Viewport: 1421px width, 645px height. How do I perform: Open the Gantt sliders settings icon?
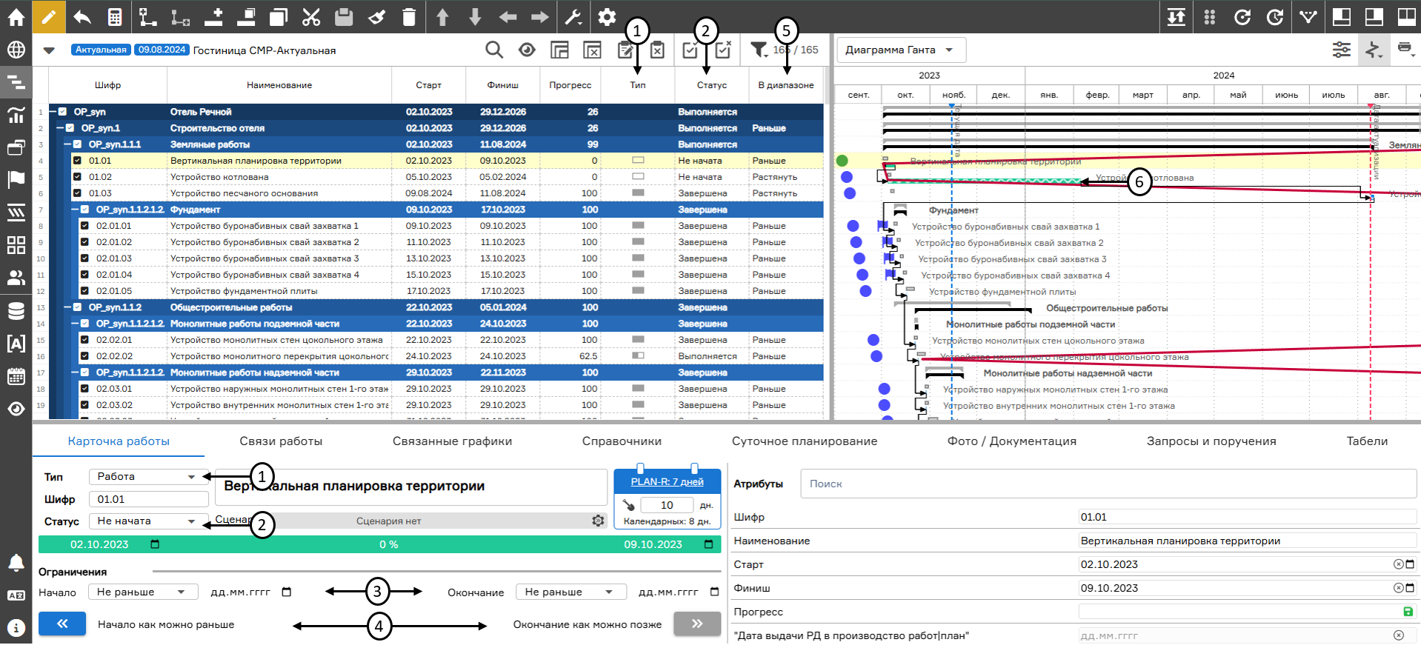tap(1342, 50)
